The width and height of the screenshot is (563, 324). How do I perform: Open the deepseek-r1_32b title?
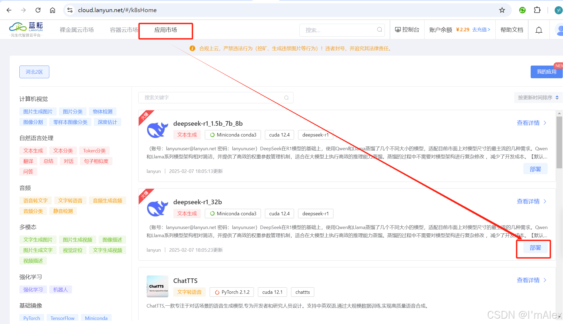point(198,202)
